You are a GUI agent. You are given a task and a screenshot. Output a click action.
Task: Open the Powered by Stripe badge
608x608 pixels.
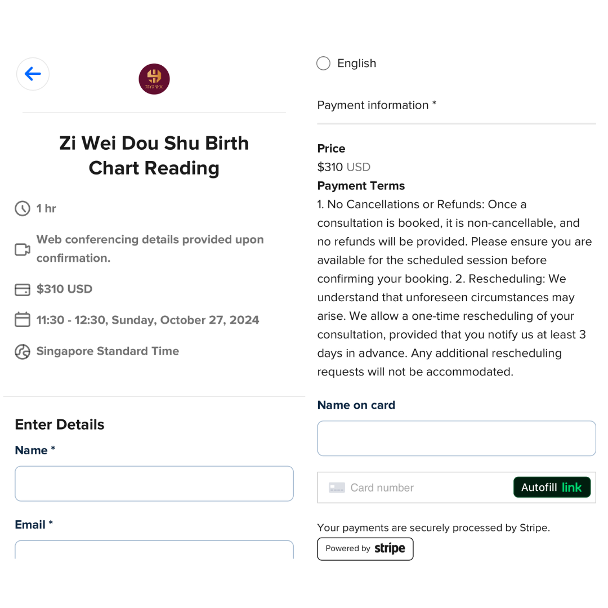pyautogui.click(x=365, y=548)
